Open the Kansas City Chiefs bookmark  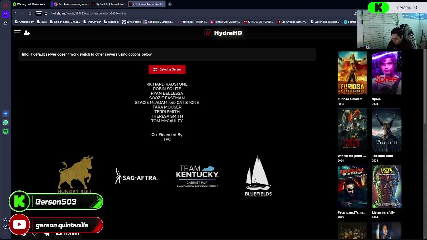pyautogui.click(x=225, y=22)
